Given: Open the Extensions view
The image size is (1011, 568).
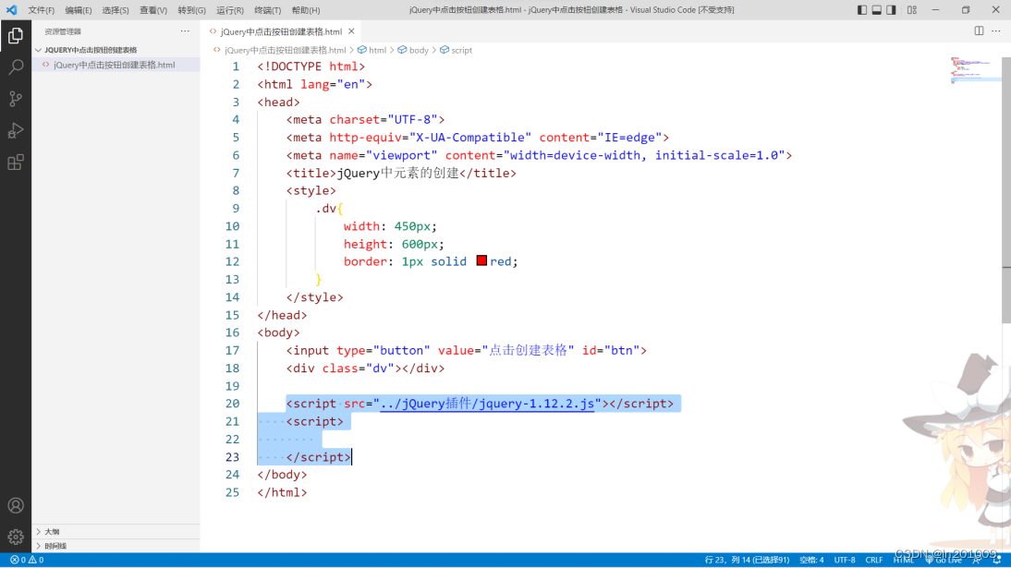Looking at the screenshot, I should click(x=16, y=162).
